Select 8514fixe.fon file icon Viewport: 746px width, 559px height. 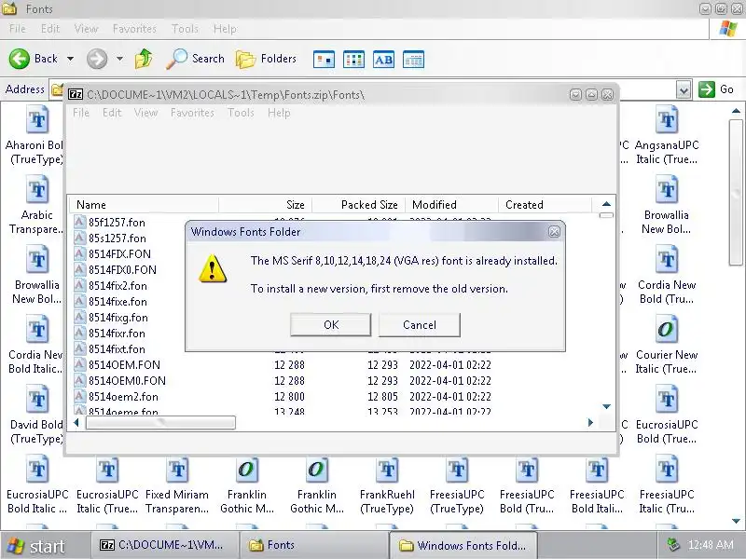click(79, 301)
